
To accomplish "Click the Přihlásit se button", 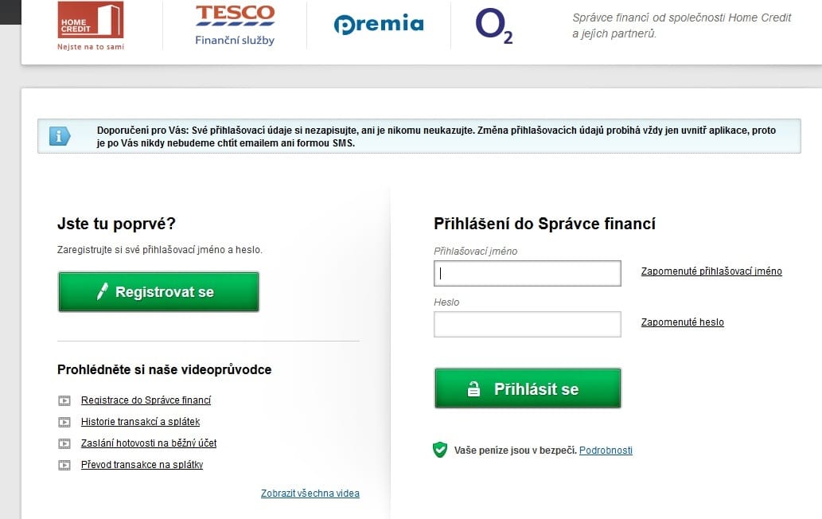I will (x=528, y=388).
